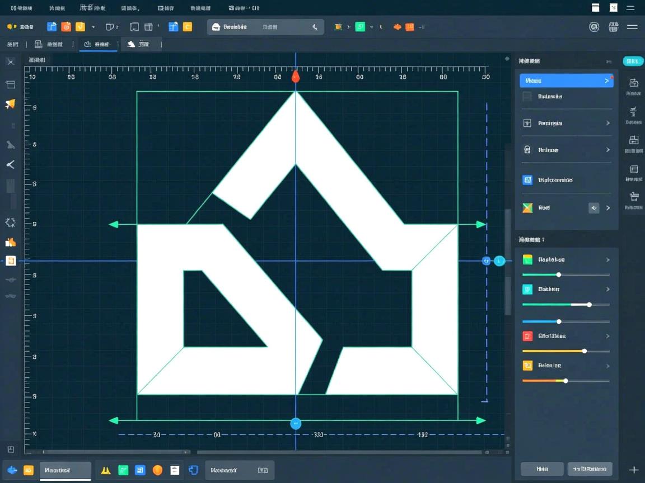The image size is (645, 483).
Task: Switch to the underlined active tab below toolbar
Action: coord(98,44)
